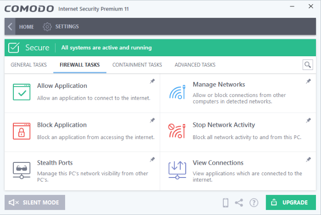Click the Manage Networks signal icon
The image size is (321, 215).
177,92
